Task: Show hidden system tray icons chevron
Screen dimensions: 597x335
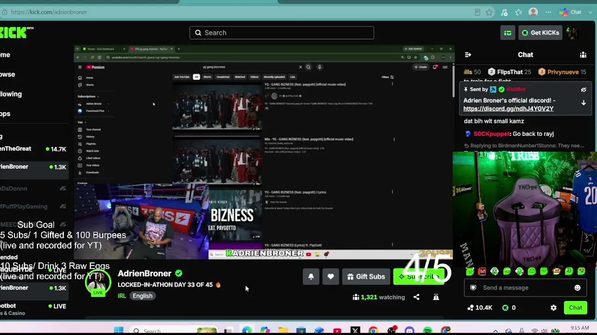Action: coord(495,331)
